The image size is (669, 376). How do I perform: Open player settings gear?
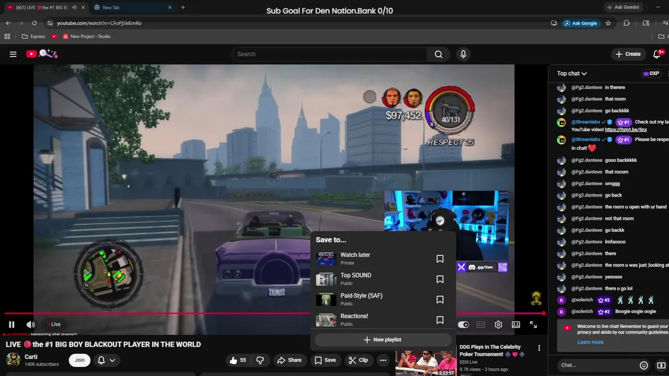point(499,324)
